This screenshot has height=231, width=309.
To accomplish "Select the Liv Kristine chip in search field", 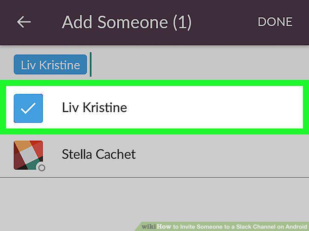I will point(50,65).
